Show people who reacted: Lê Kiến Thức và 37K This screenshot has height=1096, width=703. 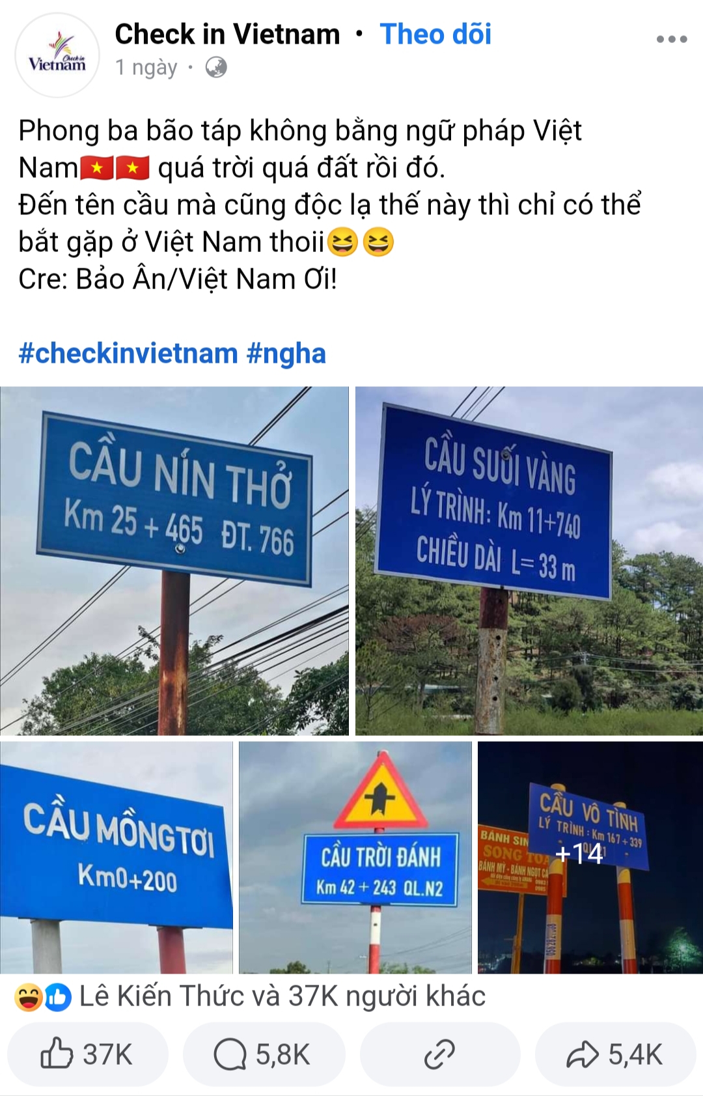coord(283,996)
